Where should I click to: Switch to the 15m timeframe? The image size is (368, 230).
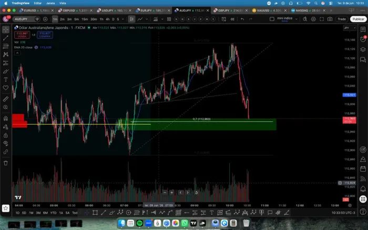click(85, 19)
